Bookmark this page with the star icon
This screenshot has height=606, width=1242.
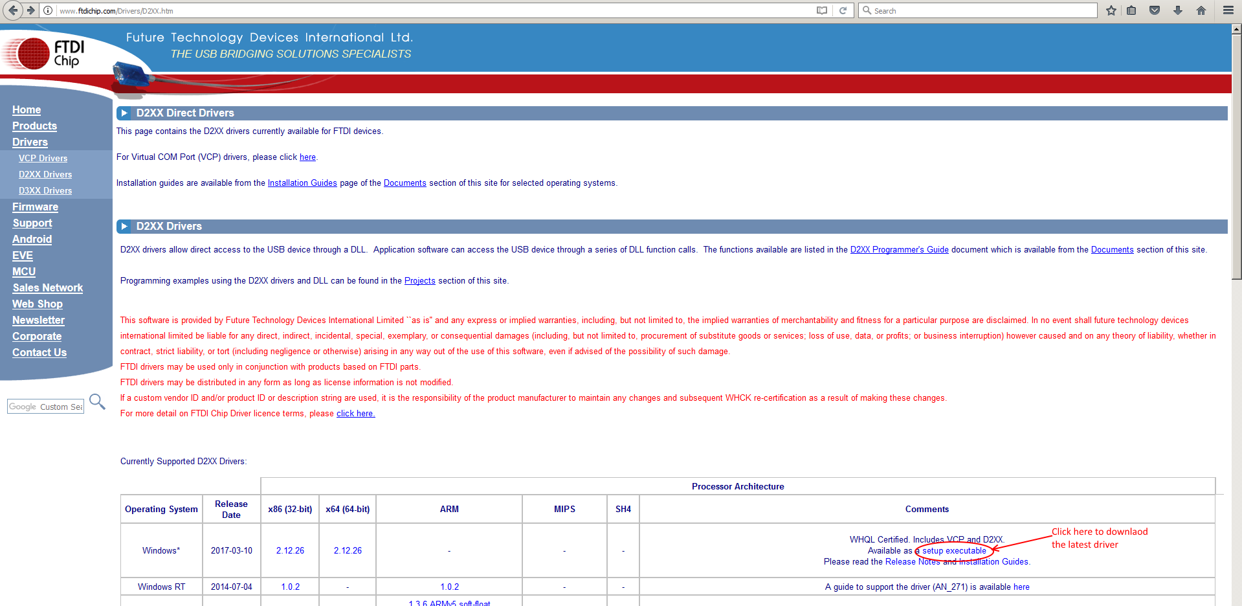1111,10
